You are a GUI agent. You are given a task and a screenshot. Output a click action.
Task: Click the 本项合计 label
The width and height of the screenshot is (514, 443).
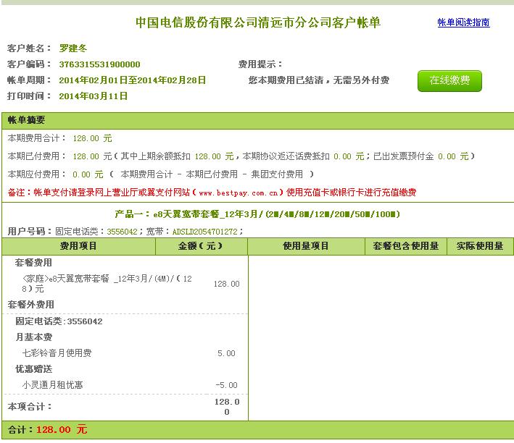click(x=30, y=407)
